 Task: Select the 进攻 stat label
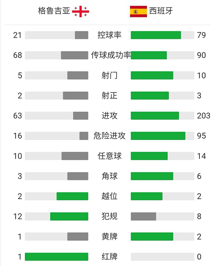pyautogui.click(x=109, y=116)
